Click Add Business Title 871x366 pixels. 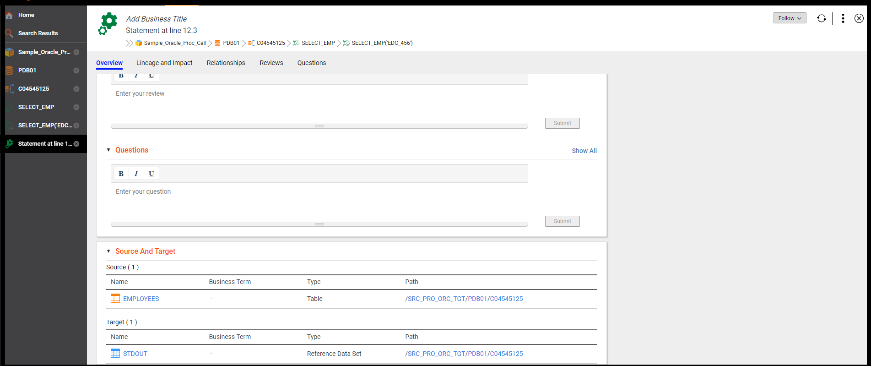(157, 19)
